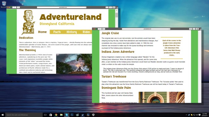Click the 'Indiana Jones Adventure' heading

(x=118, y=52)
